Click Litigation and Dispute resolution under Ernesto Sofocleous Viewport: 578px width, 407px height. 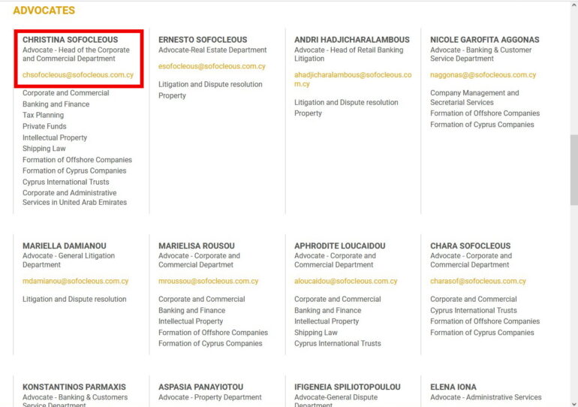[210, 84]
